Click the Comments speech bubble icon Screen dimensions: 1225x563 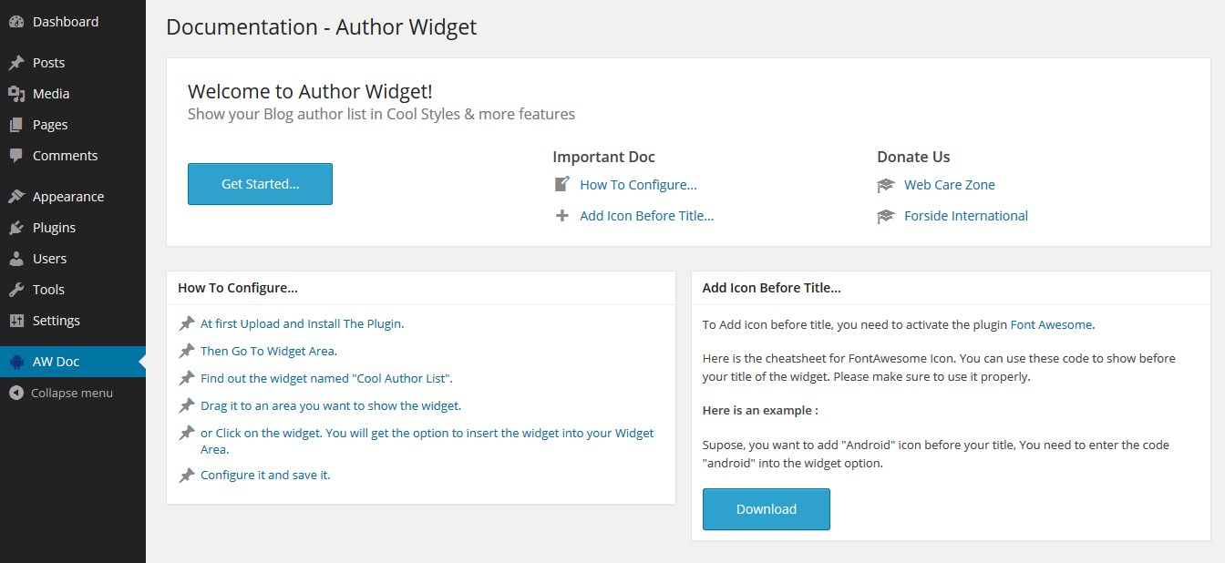(x=16, y=156)
